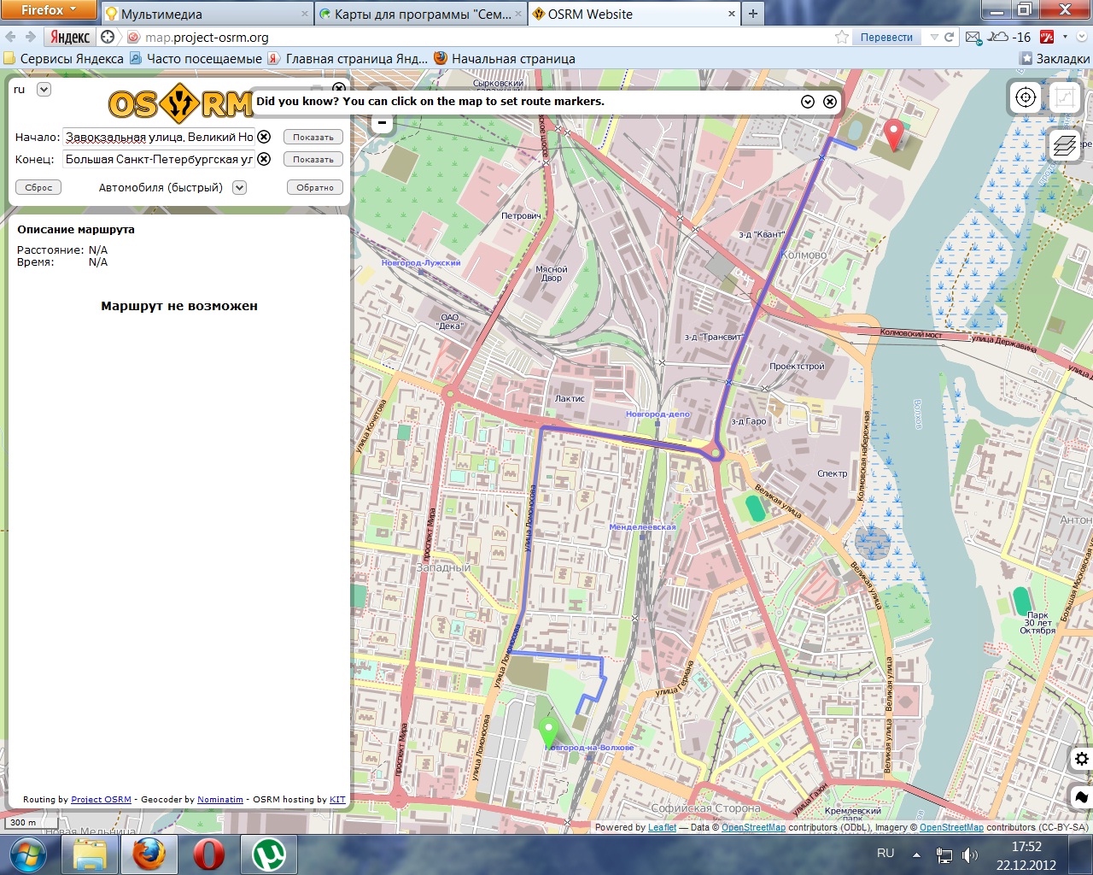Image resolution: width=1093 pixels, height=875 pixels.
Task: Clear the Конец end address field
Action: (x=265, y=159)
